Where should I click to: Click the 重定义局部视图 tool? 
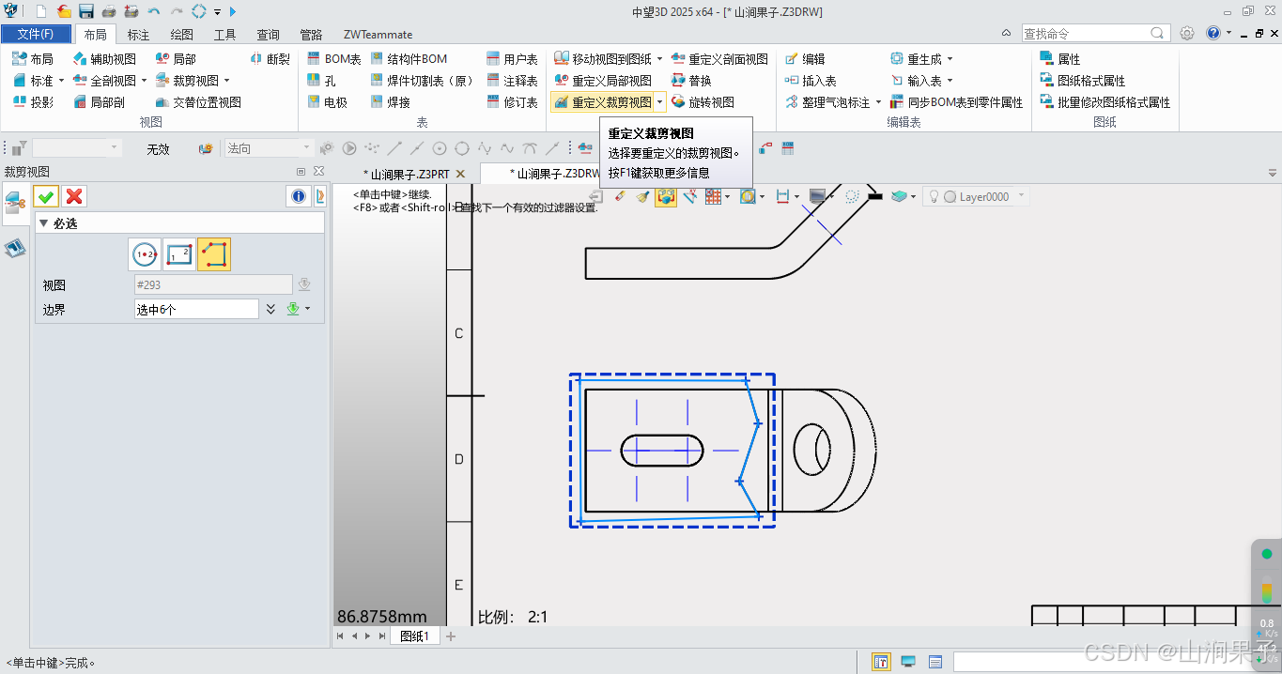coord(603,81)
